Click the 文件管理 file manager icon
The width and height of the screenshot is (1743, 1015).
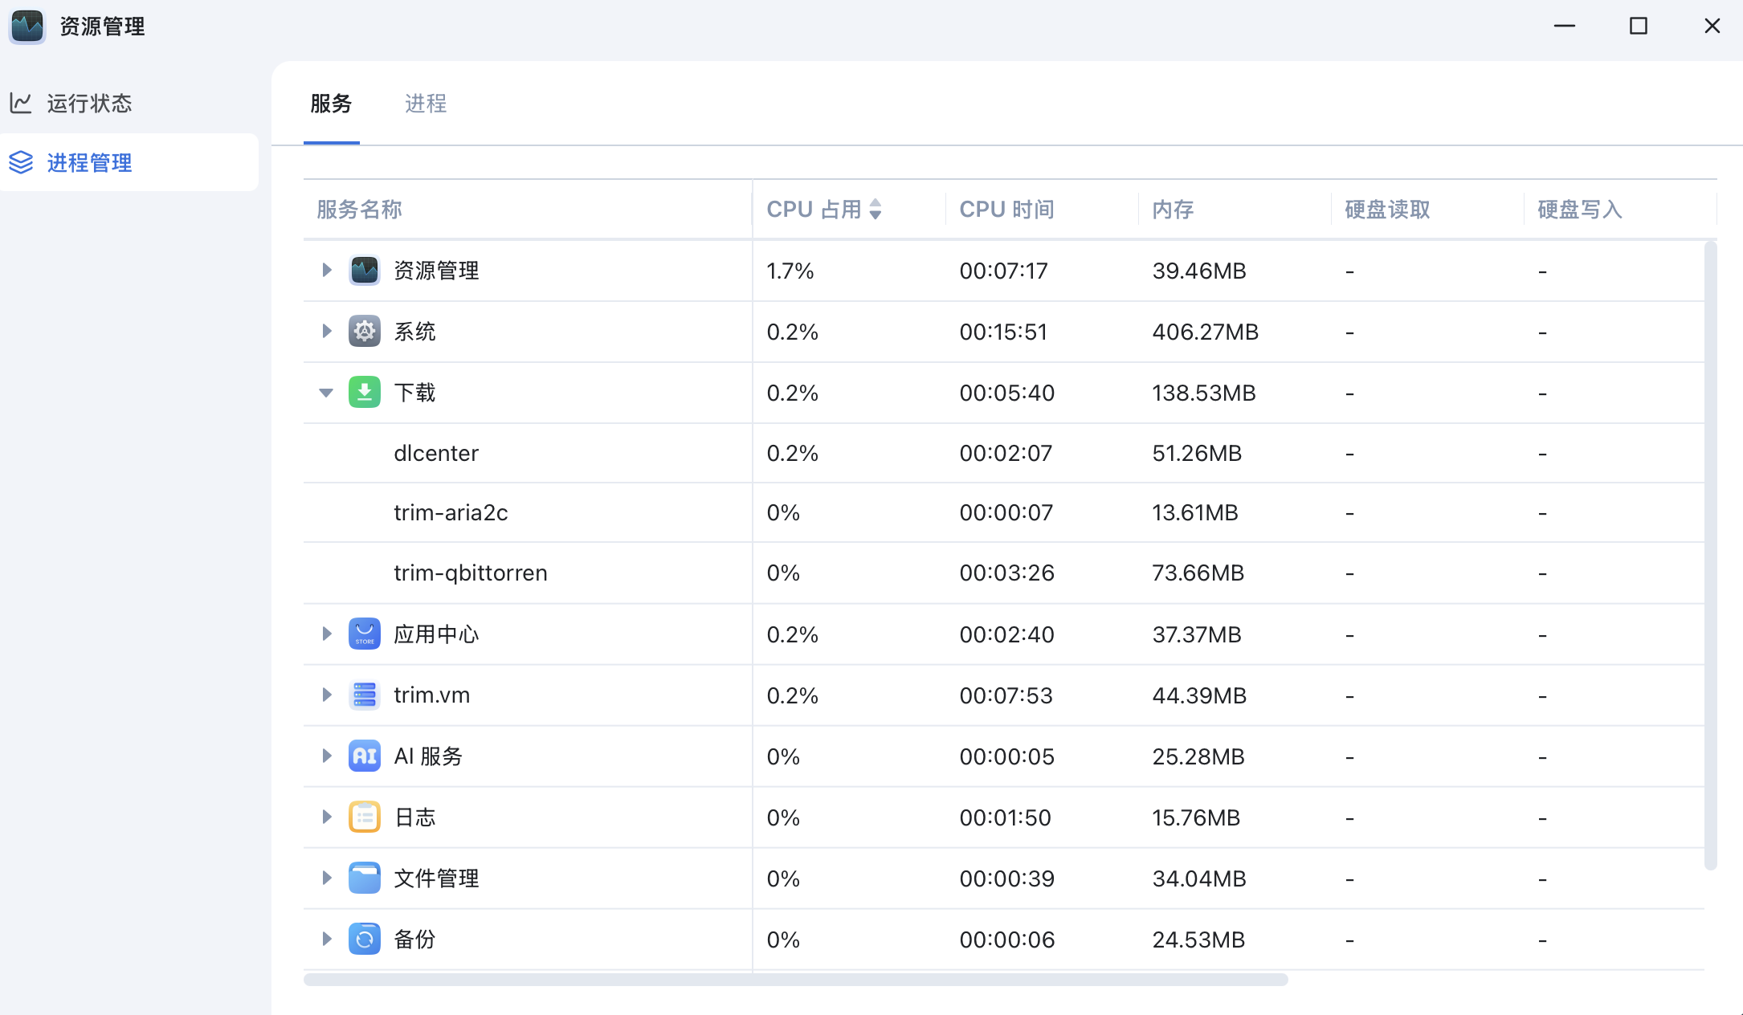coord(364,878)
